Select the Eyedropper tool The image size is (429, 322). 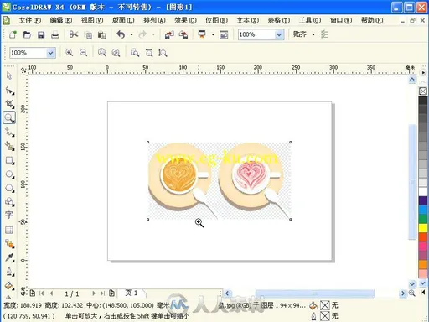[9, 257]
